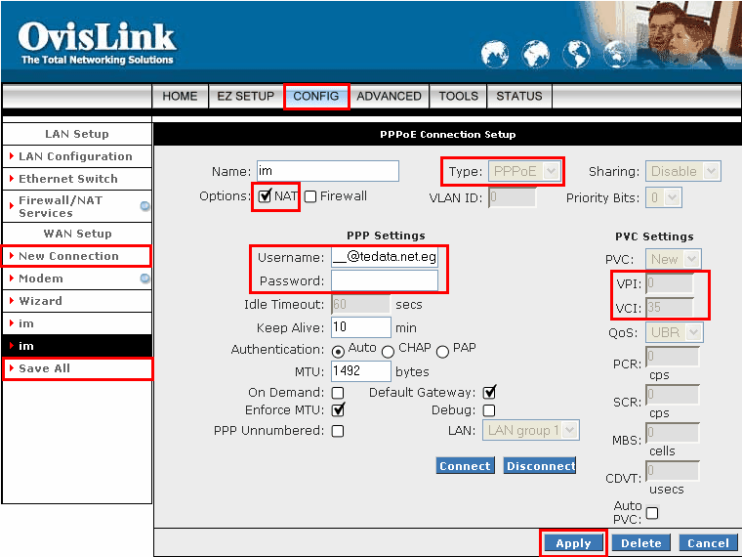The height and width of the screenshot is (557, 742).
Task: Click the Password input field
Action: point(384,281)
